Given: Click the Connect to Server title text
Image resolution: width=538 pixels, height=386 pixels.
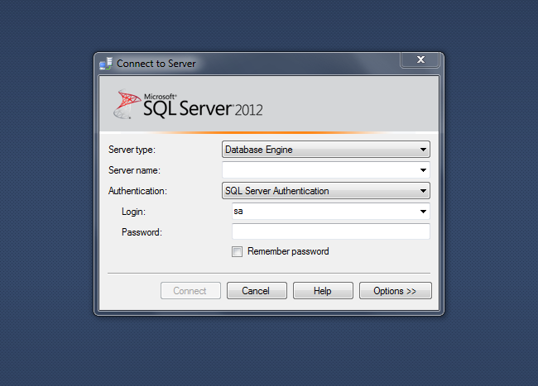Looking at the screenshot, I should click(x=156, y=64).
